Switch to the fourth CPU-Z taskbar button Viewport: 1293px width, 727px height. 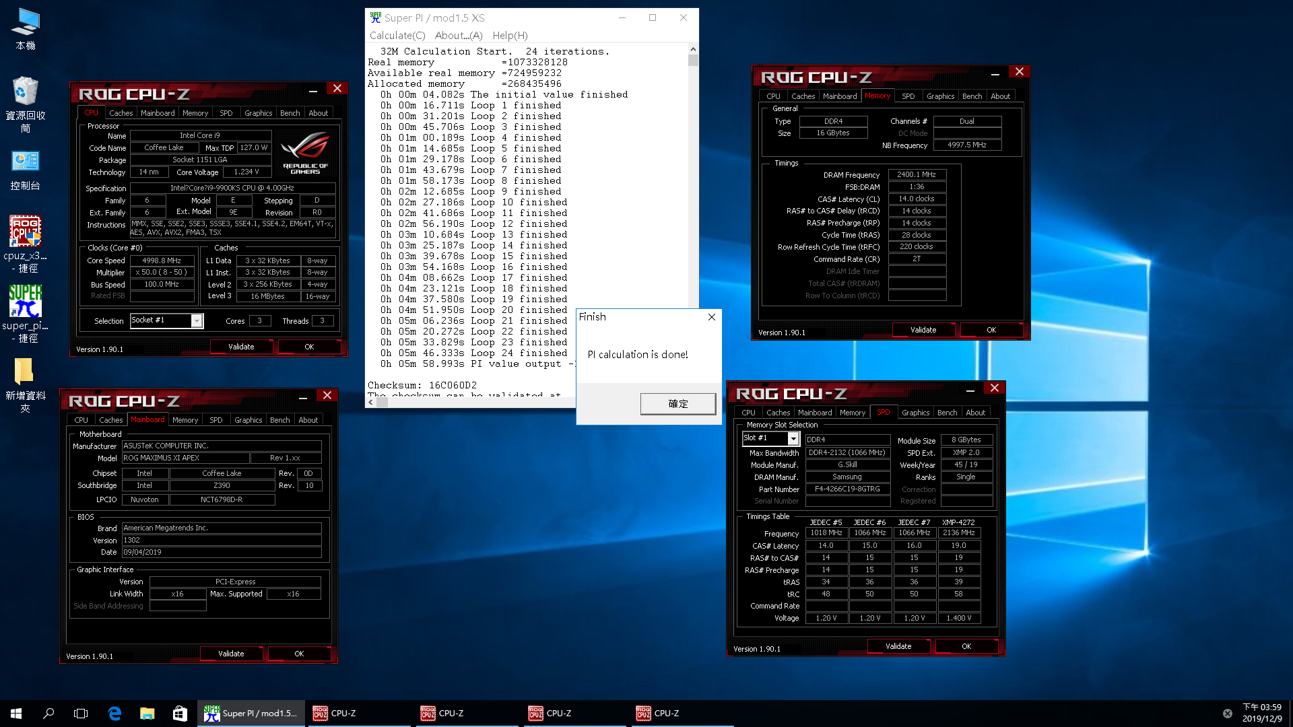(x=683, y=714)
